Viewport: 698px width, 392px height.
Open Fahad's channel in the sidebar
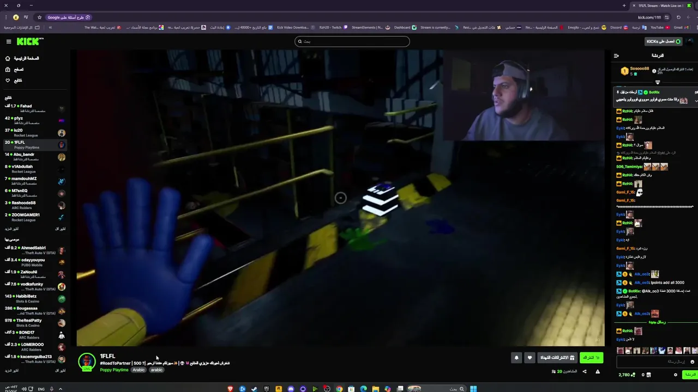tap(34, 108)
